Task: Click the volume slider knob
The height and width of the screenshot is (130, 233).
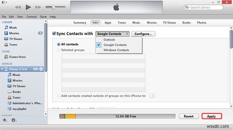Action: pos(54,7)
